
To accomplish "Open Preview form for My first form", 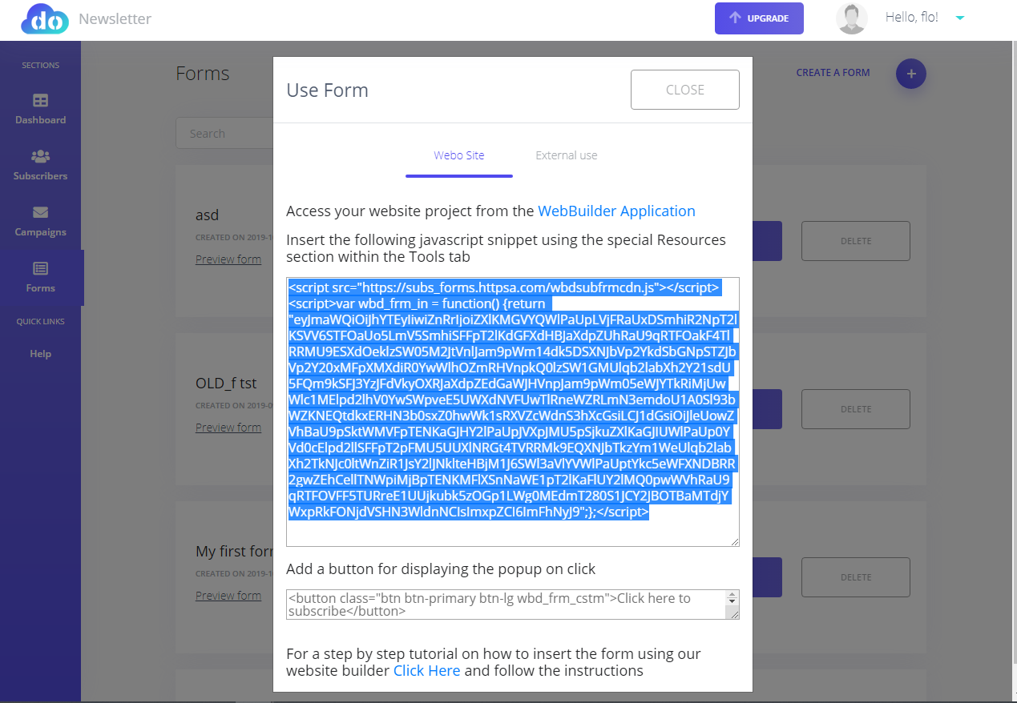I will point(228,596).
